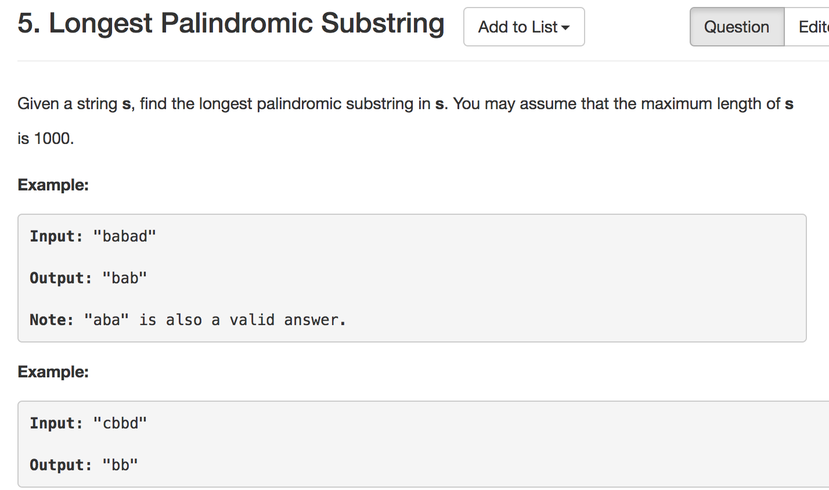The height and width of the screenshot is (490, 829).
Task: Click the first Example heading
Action: pos(53,185)
